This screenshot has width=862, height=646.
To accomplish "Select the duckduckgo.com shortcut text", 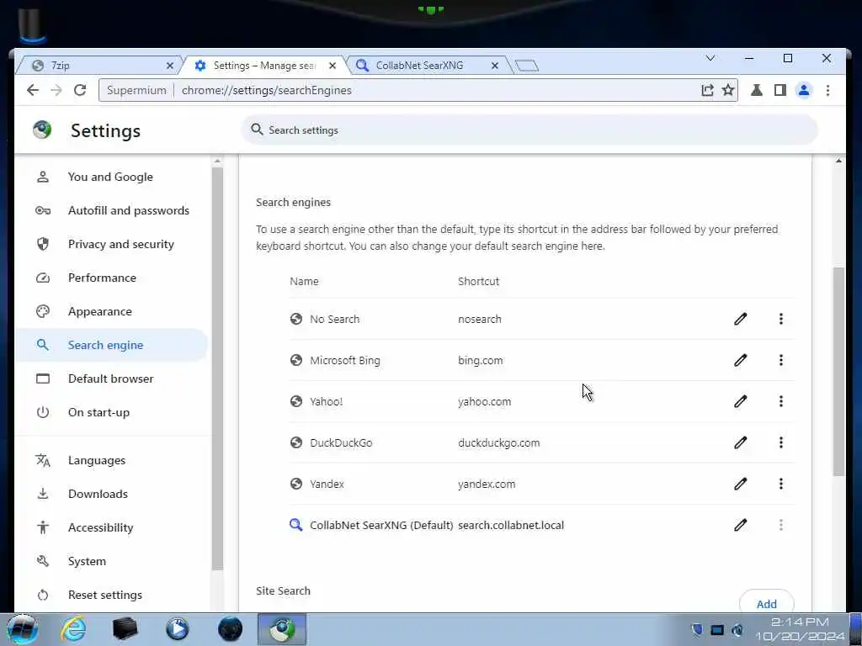I will (x=498, y=442).
